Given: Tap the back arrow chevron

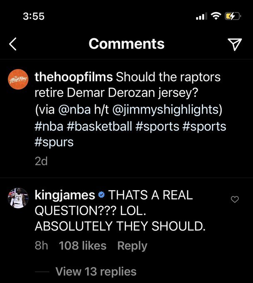Looking at the screenshot, I should click(x=13, y=44).
